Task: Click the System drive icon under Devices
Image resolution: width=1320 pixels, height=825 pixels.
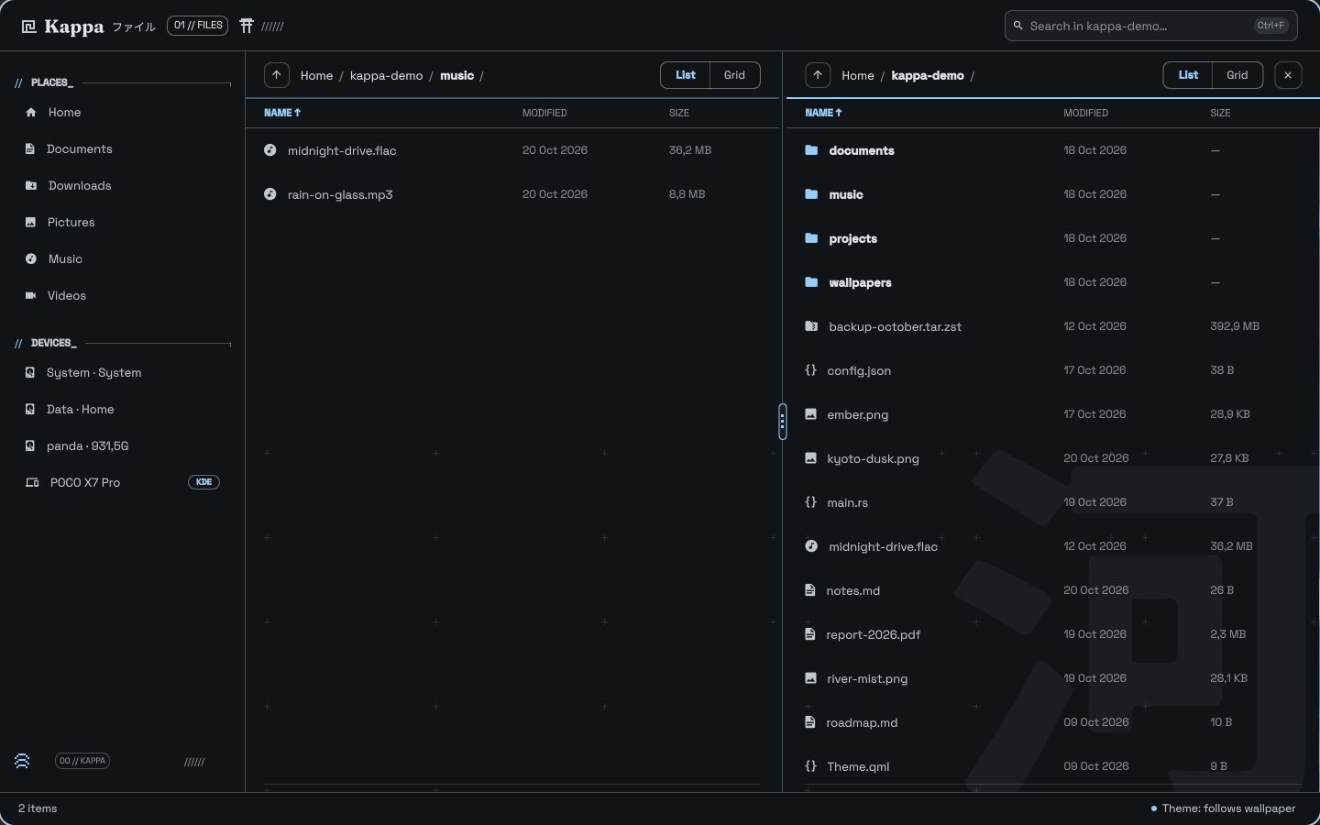Action: click(x=30, y=372)
